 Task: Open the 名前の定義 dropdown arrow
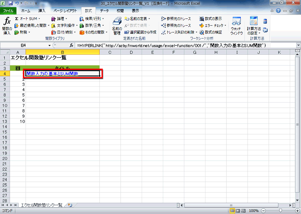tap(149, 18)
